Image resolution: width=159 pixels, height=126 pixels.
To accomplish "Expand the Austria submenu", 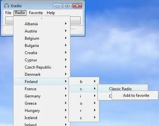I will (x=42, y=31).
